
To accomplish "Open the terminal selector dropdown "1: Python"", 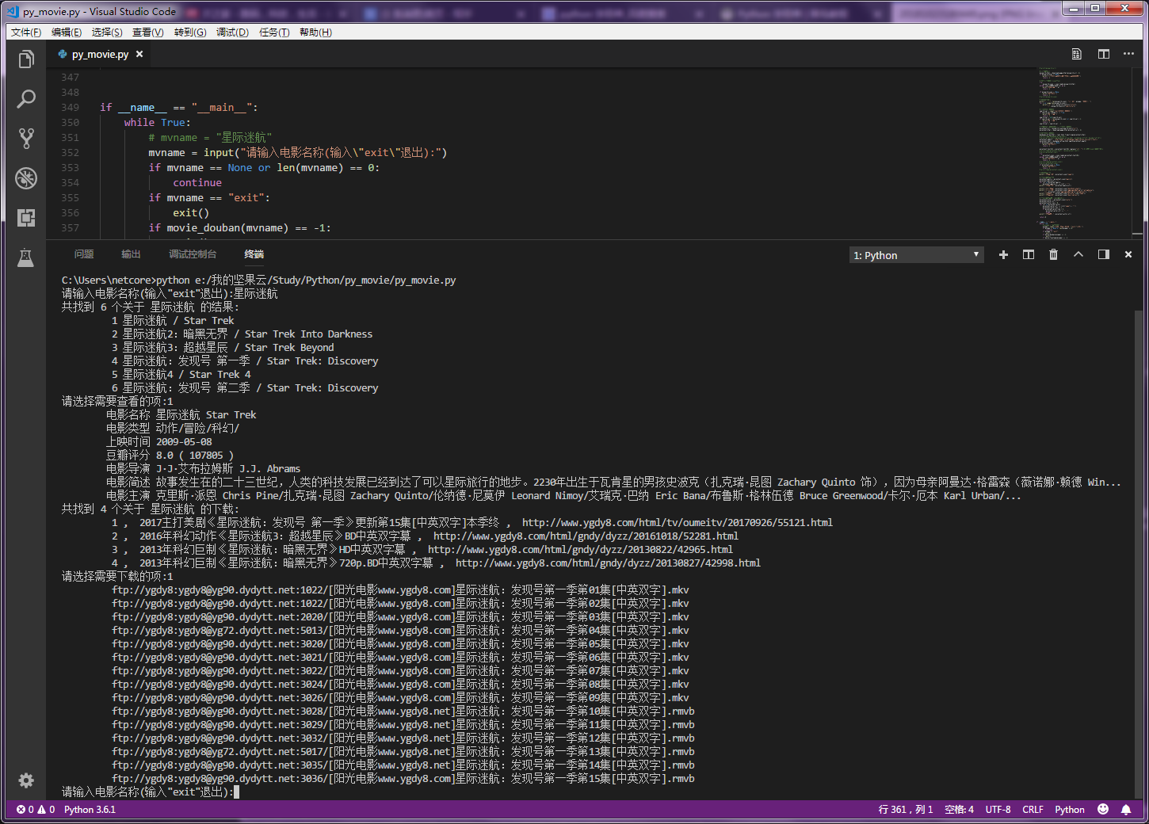I will 917,255.
